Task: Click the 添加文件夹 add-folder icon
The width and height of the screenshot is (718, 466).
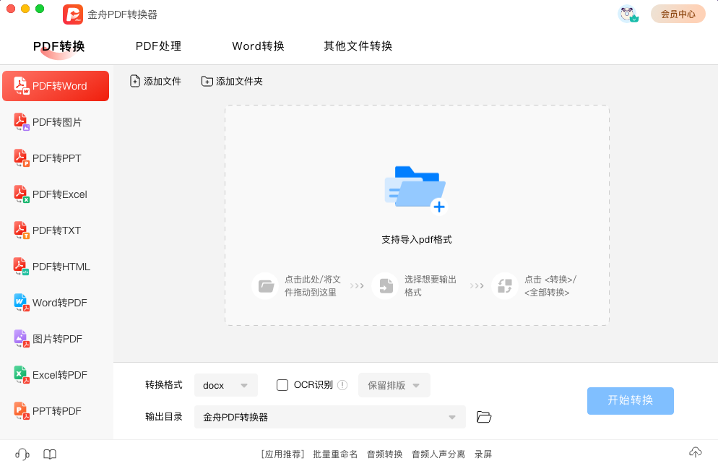Action: pos(207,81)
